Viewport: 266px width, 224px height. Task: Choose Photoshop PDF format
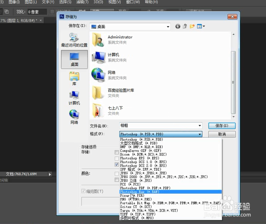(171, 188)
